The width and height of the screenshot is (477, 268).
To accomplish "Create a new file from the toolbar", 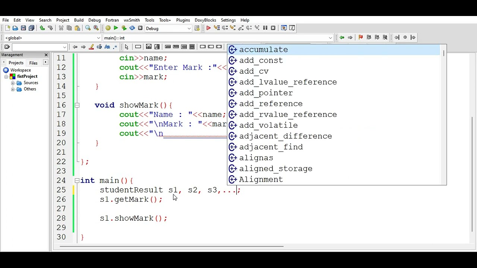I will pos(7,28).
